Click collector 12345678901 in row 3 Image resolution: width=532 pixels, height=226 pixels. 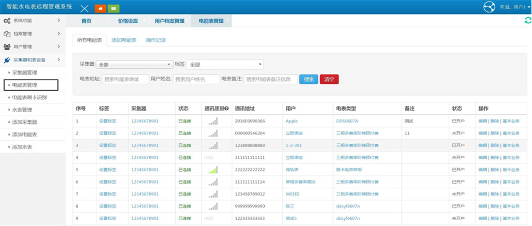145,145
